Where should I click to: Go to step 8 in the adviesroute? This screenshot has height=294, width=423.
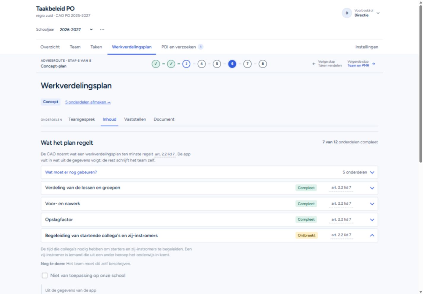pyautogui.click(x=263, y=64)
